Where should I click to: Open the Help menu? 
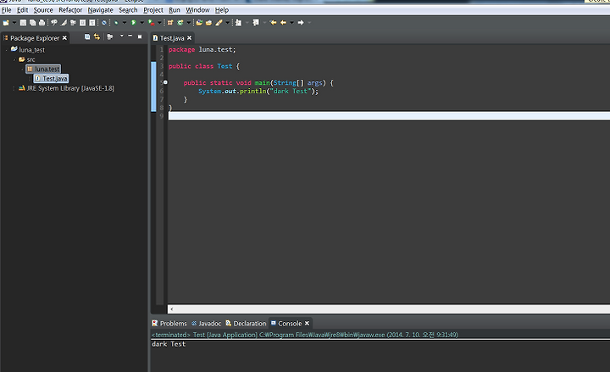point(222,9)
